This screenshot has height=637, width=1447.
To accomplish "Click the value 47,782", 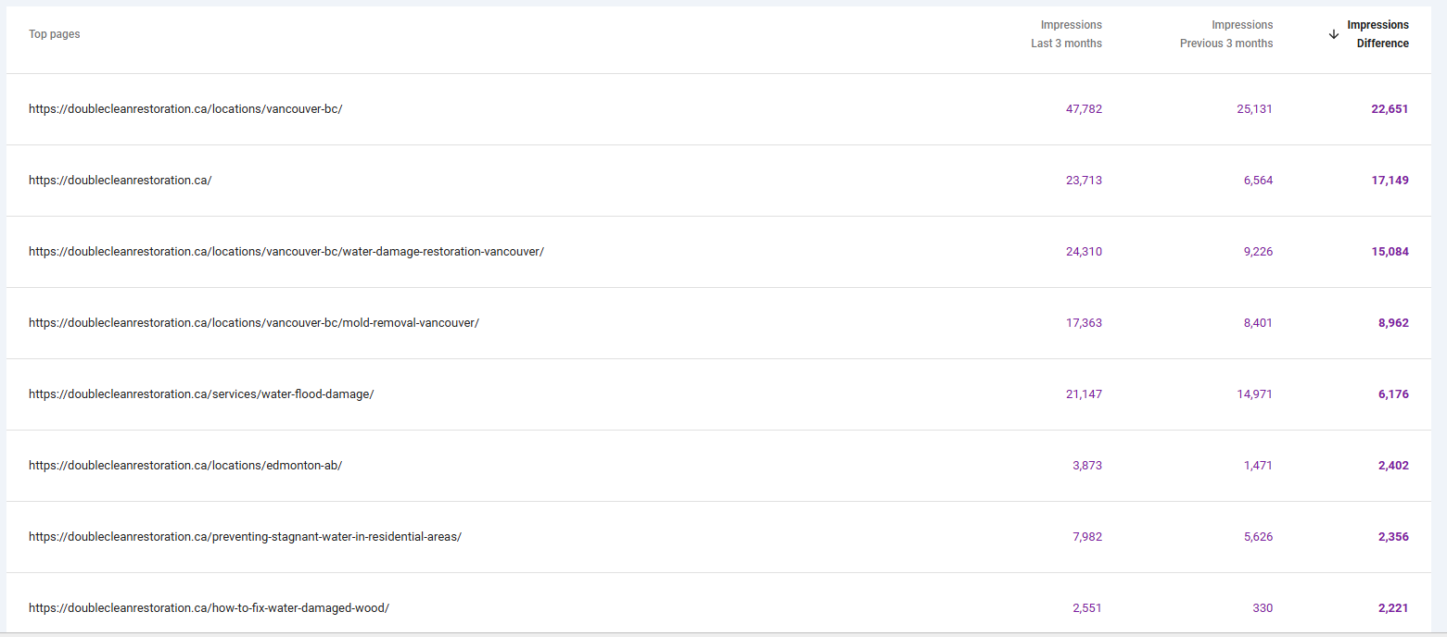I will coord(1084,109).
